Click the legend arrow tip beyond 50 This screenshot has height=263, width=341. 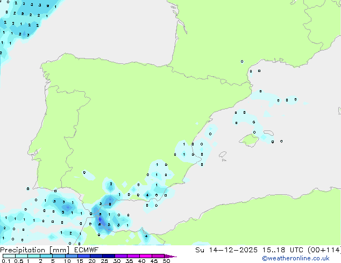tap(170, 256)
